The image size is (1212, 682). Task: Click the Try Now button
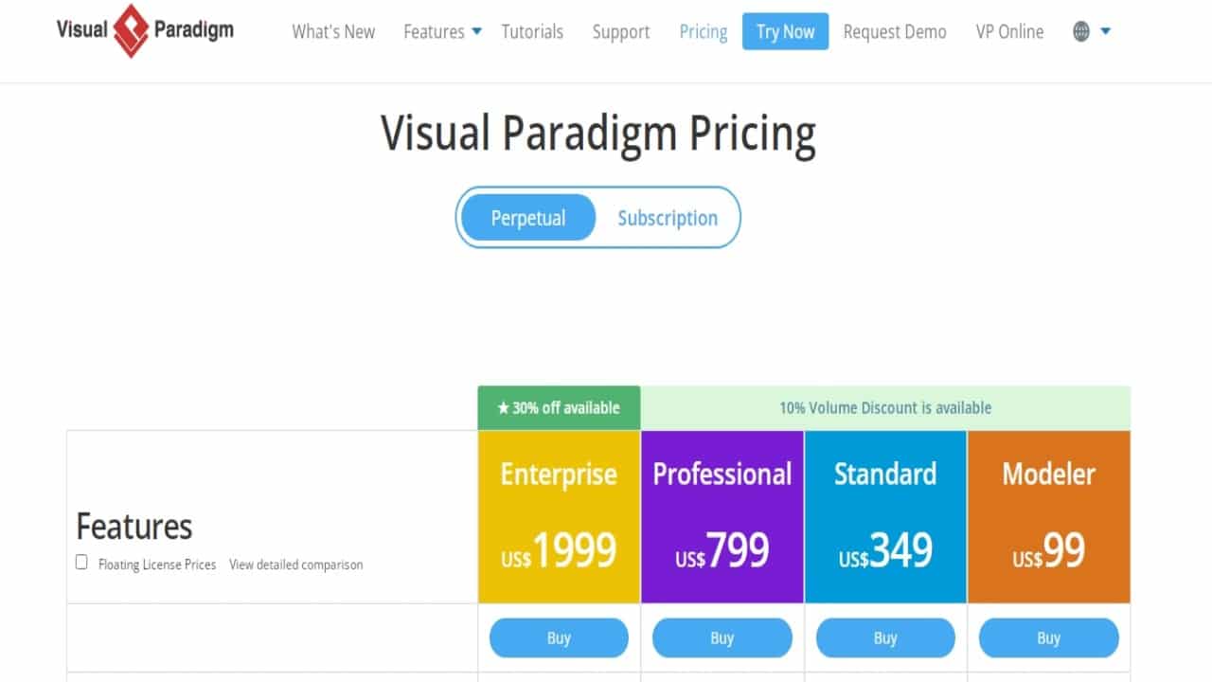tap(785, 31)
